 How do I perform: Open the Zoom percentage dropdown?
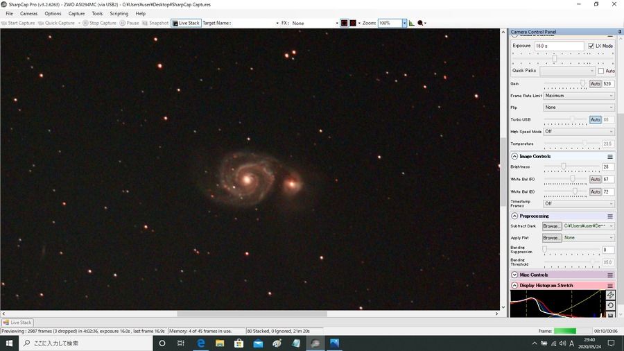click(x=404, y=23)
